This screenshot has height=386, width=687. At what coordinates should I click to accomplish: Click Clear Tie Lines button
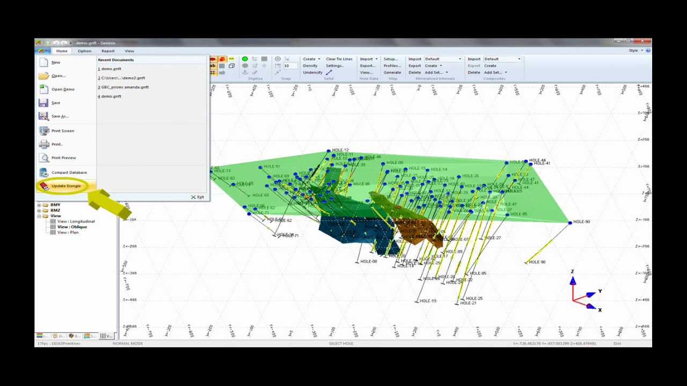click(x=339, y=59)
